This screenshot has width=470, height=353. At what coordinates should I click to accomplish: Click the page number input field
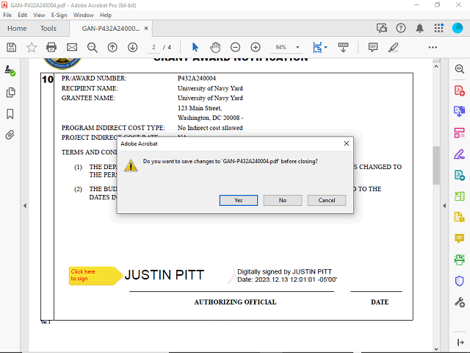tap(153, 47)
